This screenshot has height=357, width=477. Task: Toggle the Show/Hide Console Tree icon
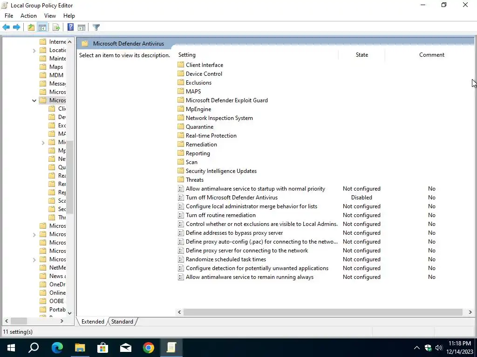pyautogui.click(x=42, y=27)
